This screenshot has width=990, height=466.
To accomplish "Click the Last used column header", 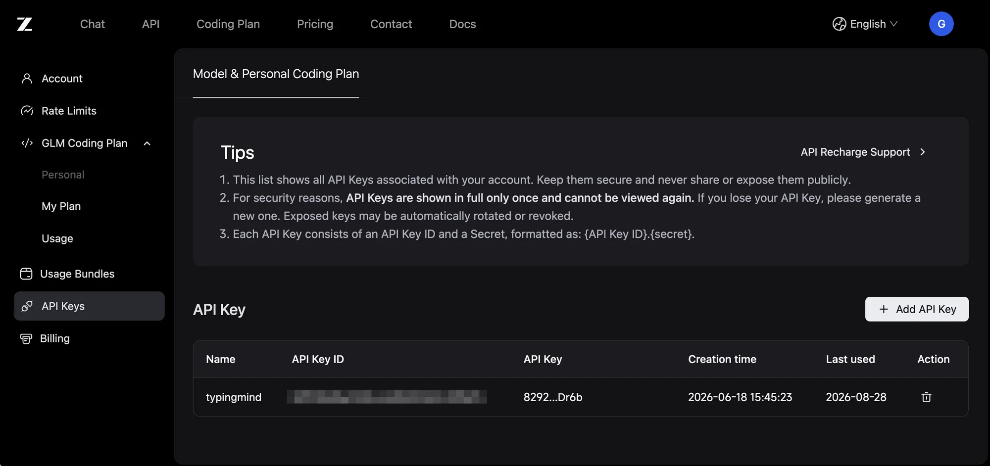I will 850,359.
